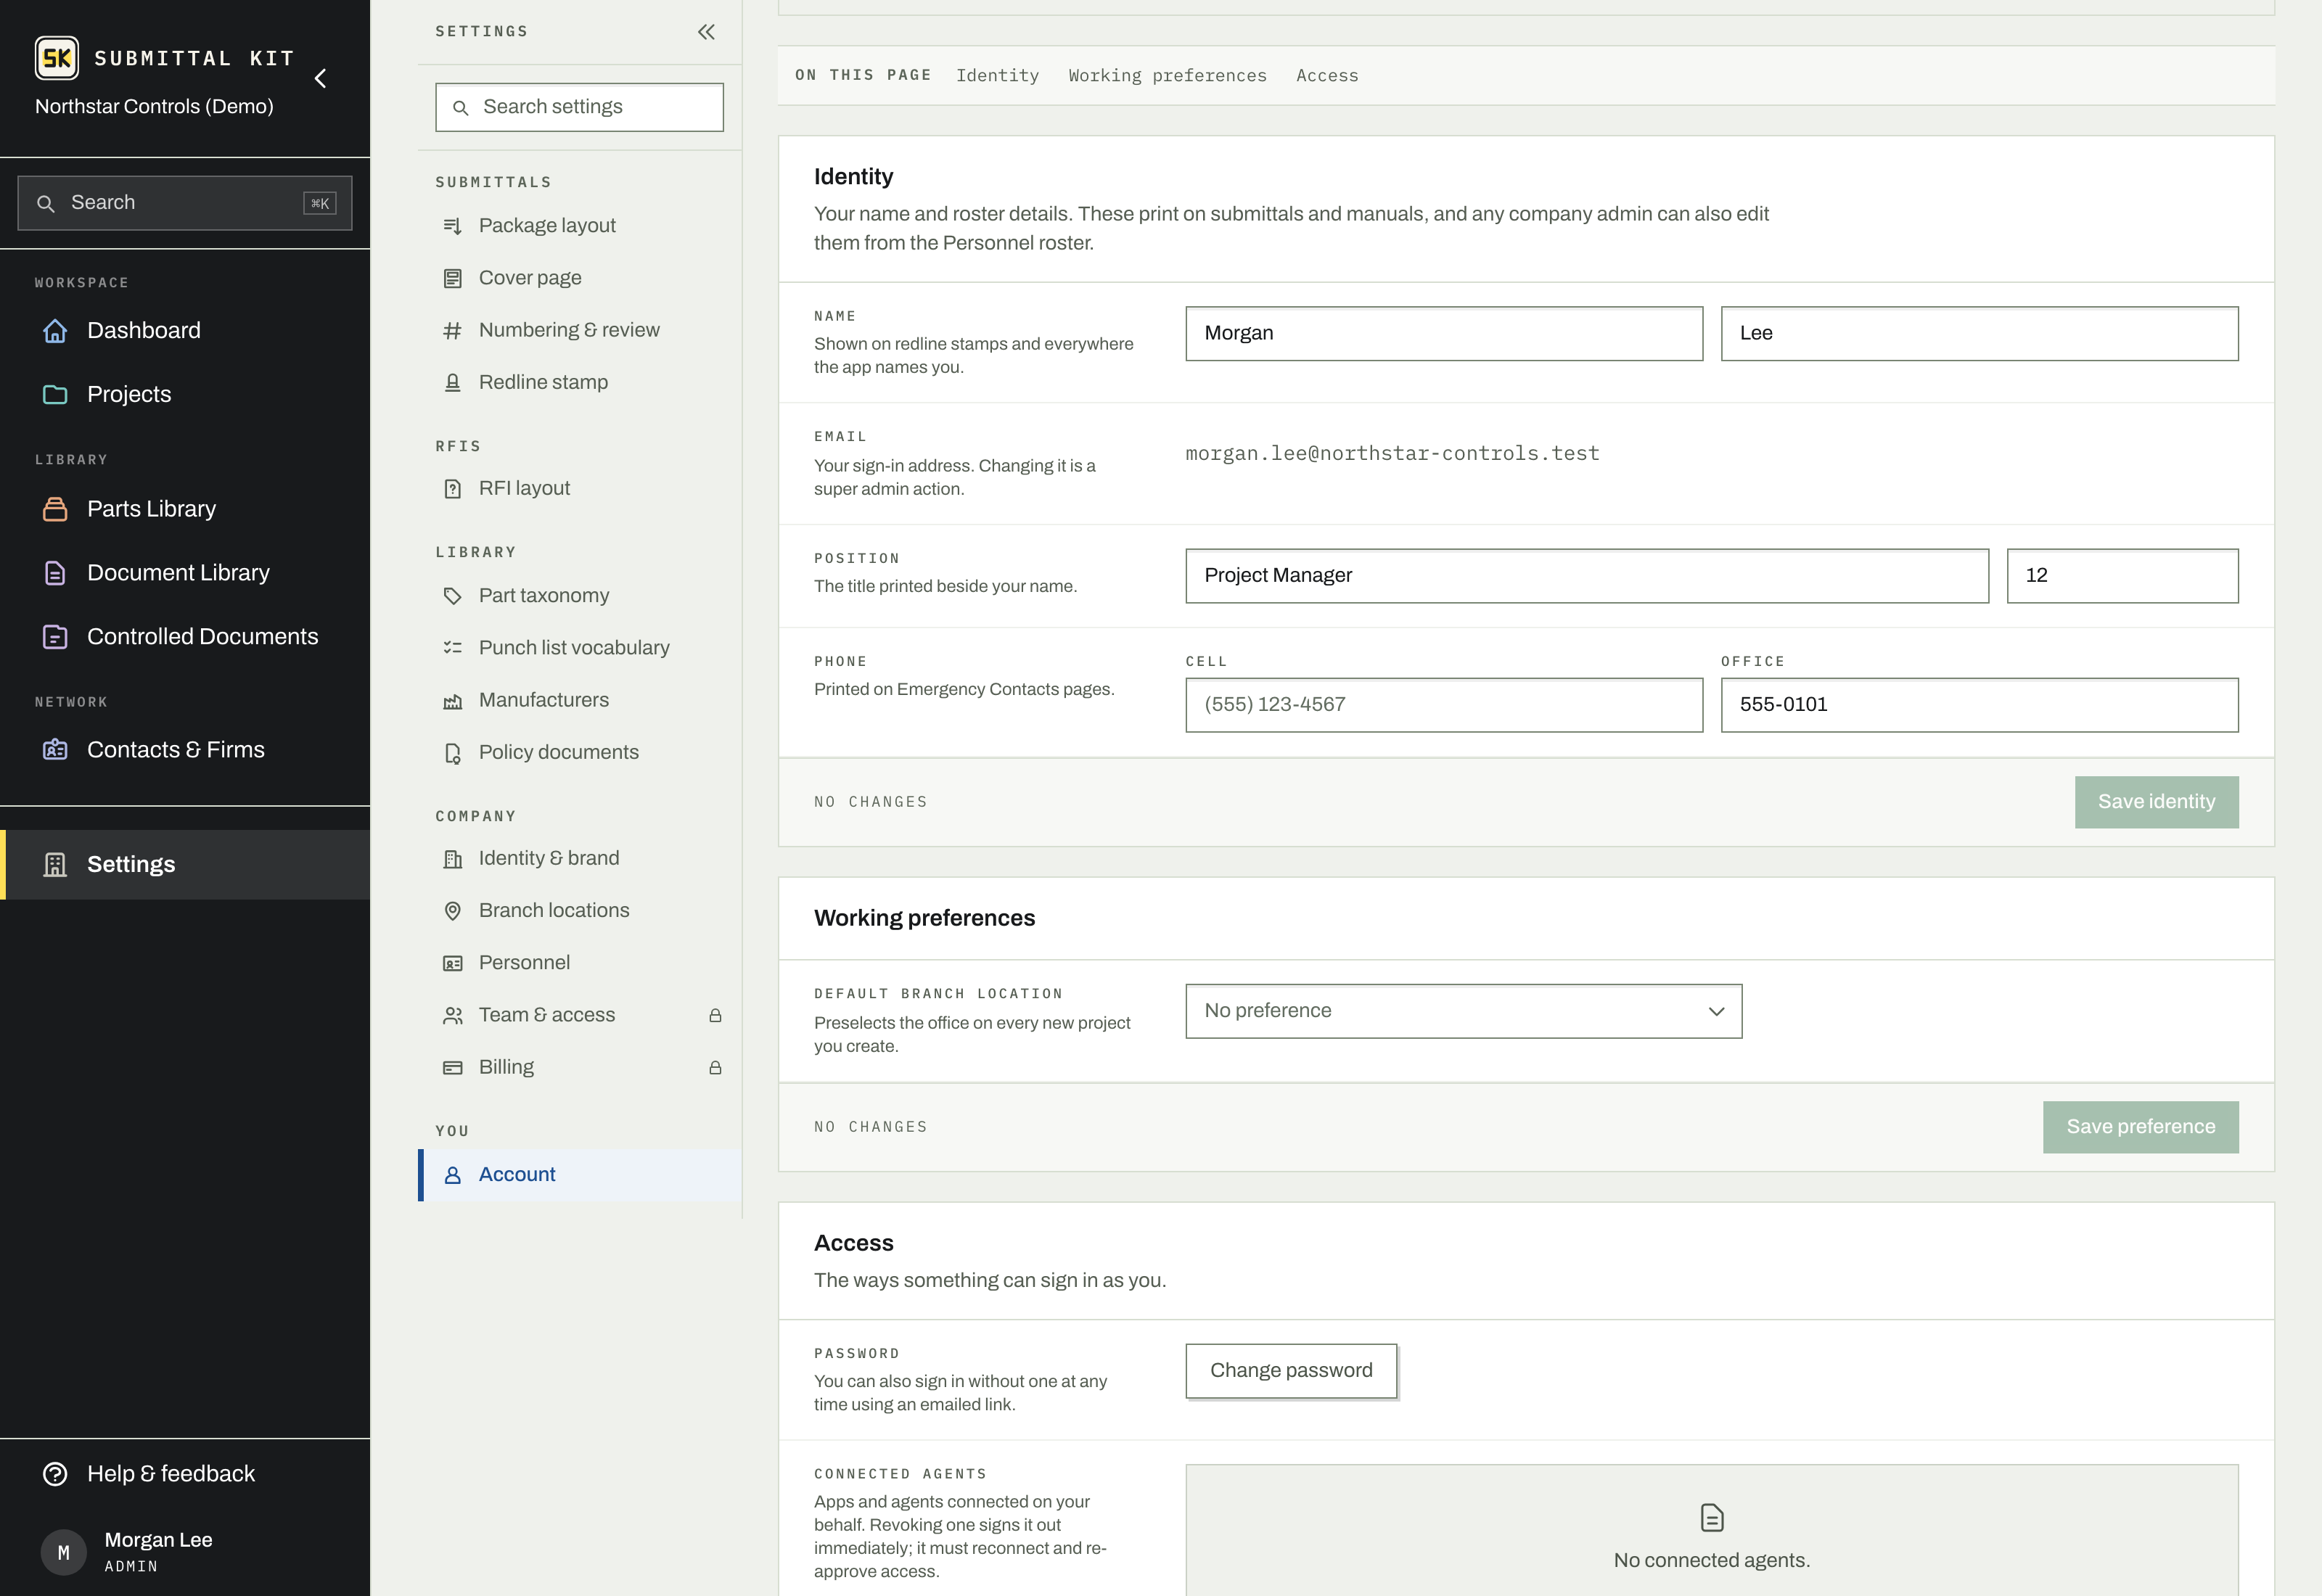The image size is (2322, 1596).
Task: Click the RFI layout icon
Action: coord(453,489)
